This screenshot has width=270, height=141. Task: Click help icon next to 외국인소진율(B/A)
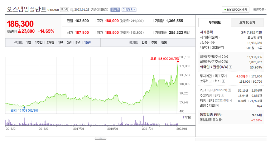tap(230, 67)
